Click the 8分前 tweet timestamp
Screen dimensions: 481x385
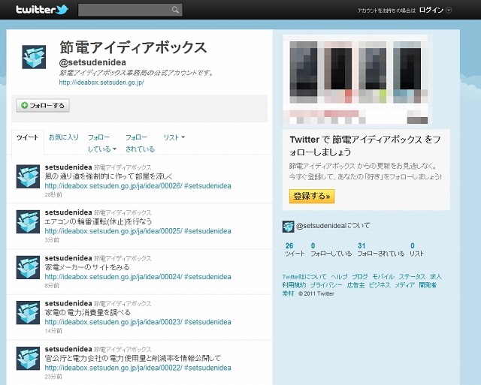coord(52,285)
